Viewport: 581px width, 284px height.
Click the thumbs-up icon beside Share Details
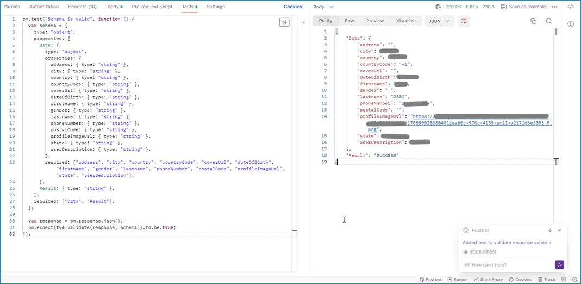coord(465,251)
